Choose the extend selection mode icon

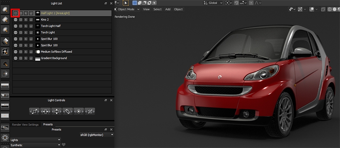click(140, 3)
